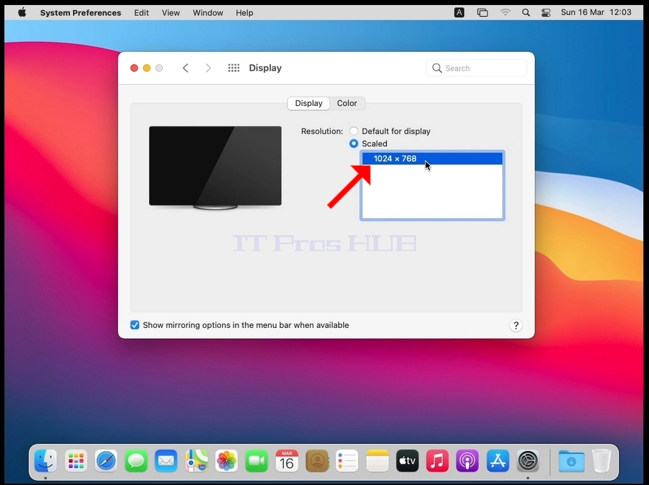The image size is (649, 485).
Task: Open Reminders from the Dock
Action: tap(347, 460)
